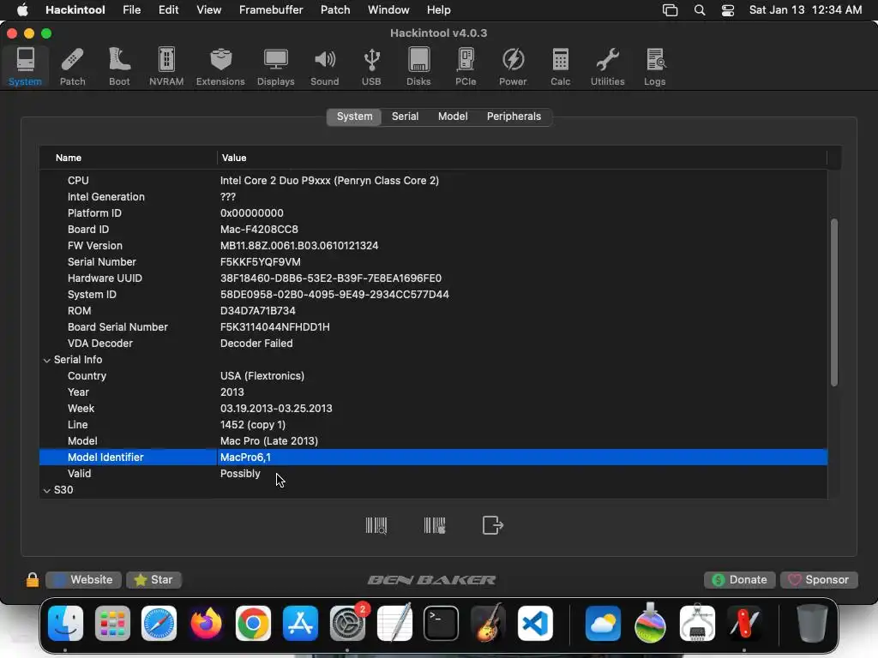Open the NVRAM toolbar section

(x=166, y=67)
